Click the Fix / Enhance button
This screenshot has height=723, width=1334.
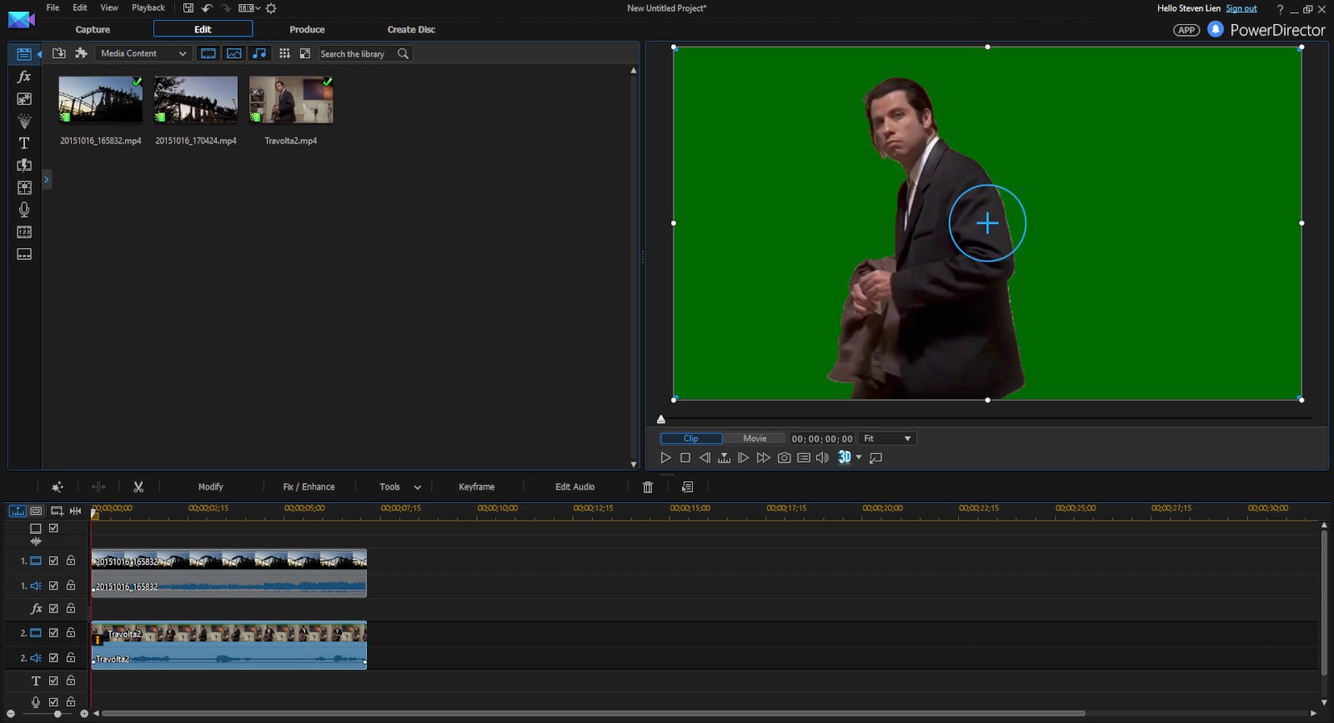[308, 486]
